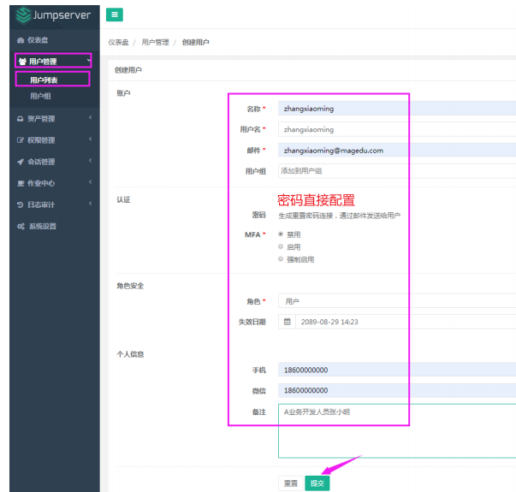Click the gears icon beside 系统设置

click(x=21, y=226)
